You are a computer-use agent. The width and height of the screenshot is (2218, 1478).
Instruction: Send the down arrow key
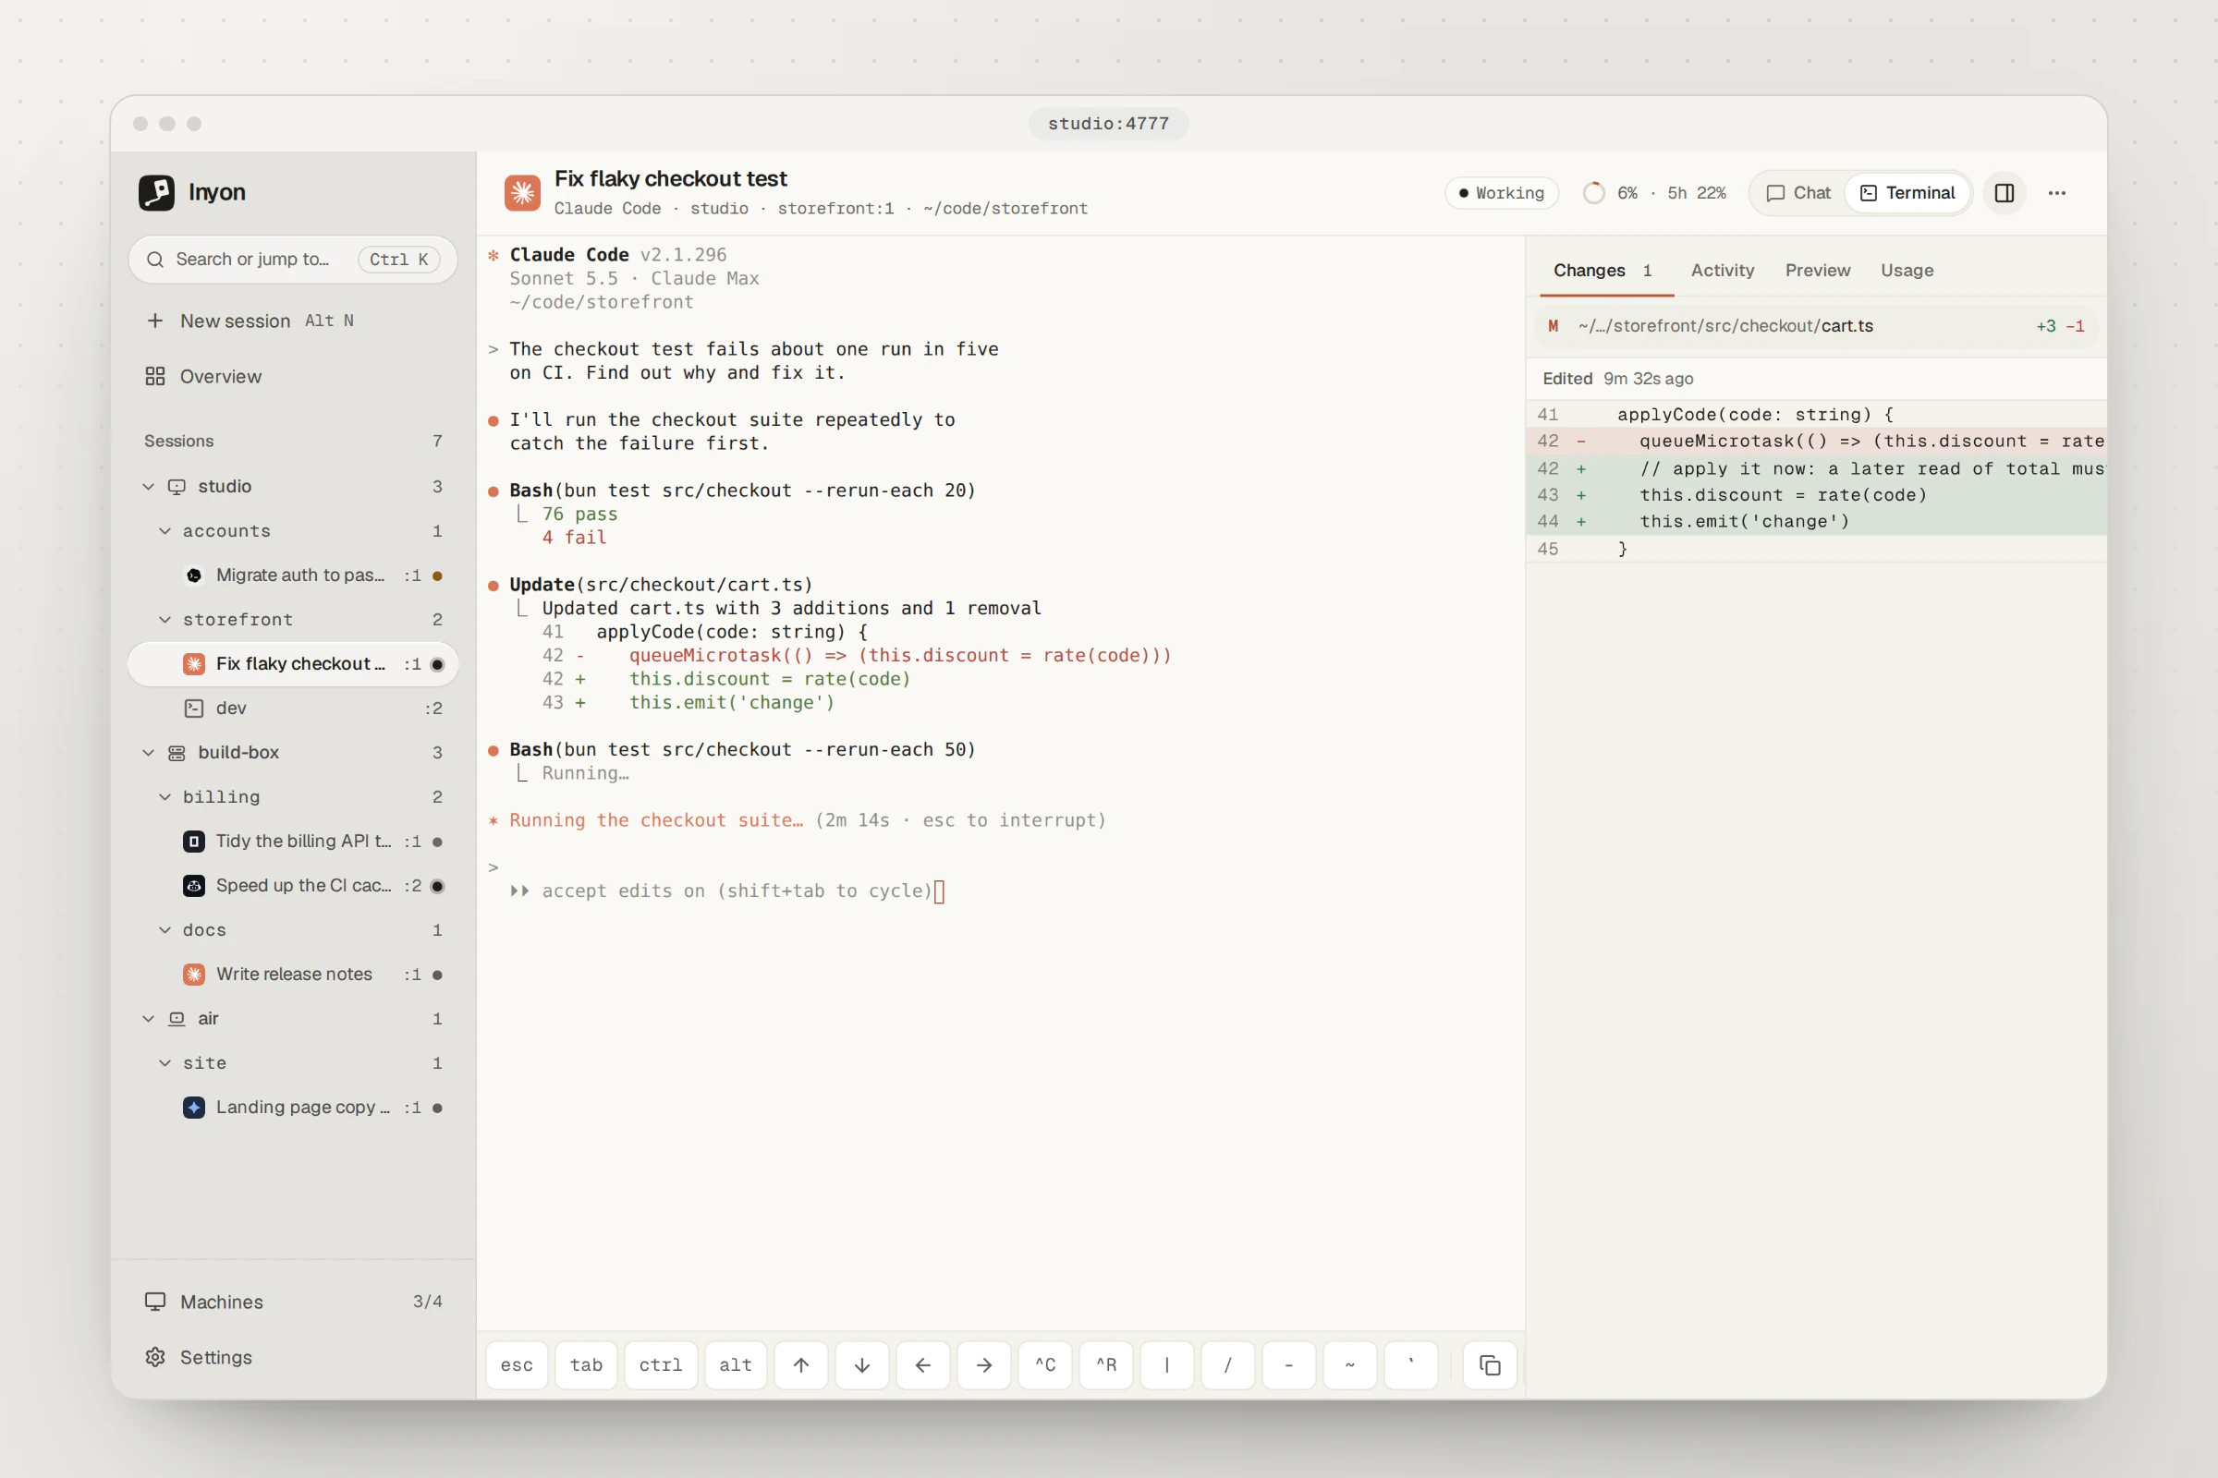point(862,1365)
